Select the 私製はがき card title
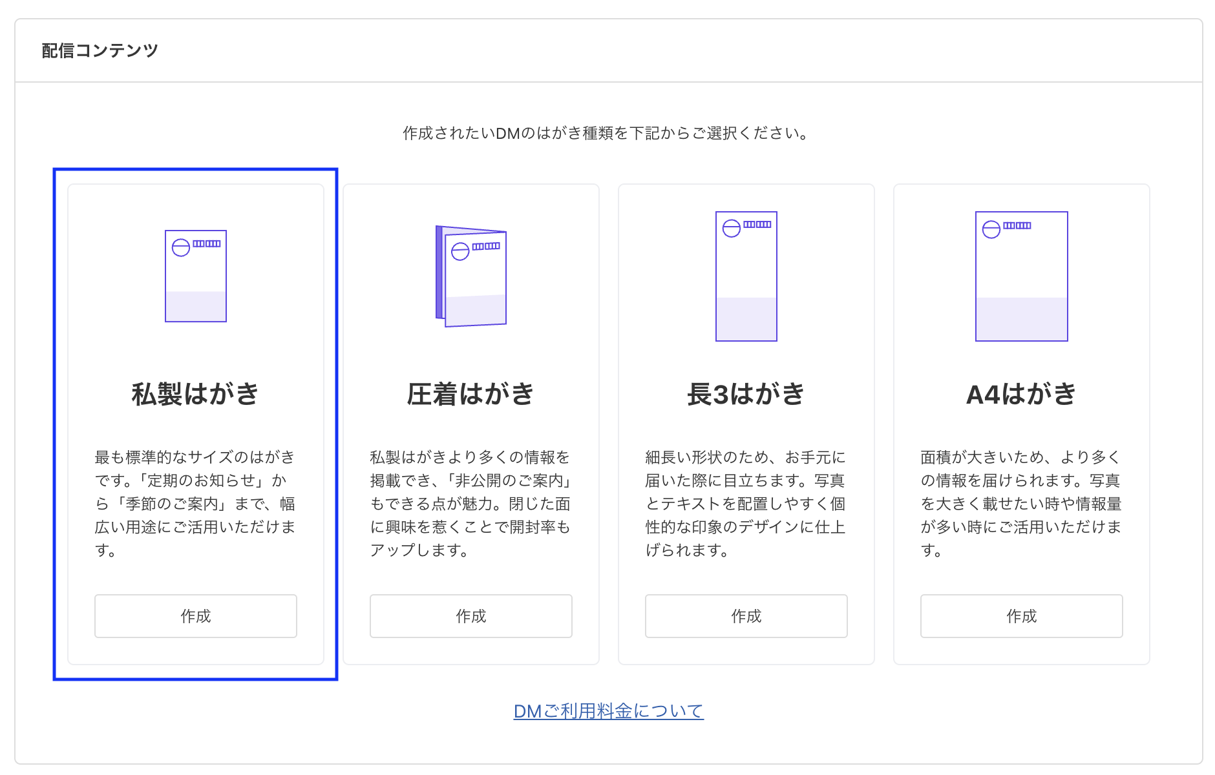The image size is (1215, 775). coord(196,394)
